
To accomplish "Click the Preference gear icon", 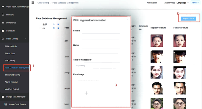I will coord(3,23).
